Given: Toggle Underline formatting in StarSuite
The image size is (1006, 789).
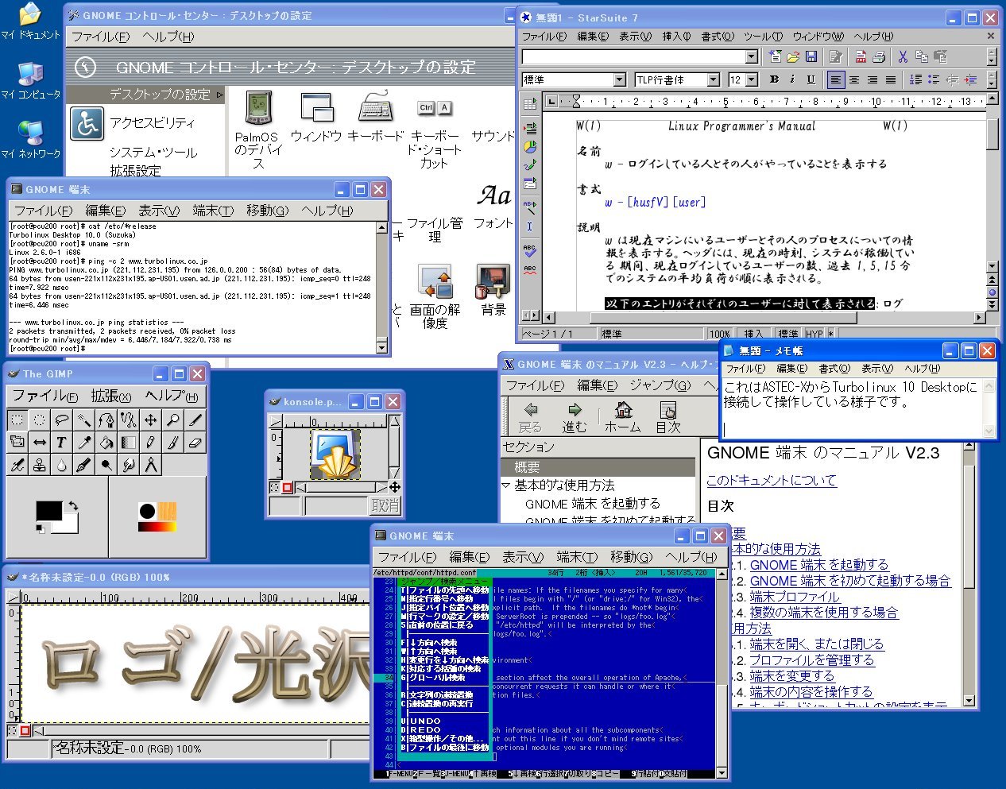Looking at the screenshot, I should (811, 79).
